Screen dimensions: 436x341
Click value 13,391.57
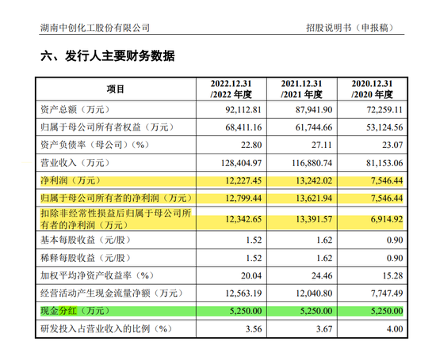click(x=314, y=219)
